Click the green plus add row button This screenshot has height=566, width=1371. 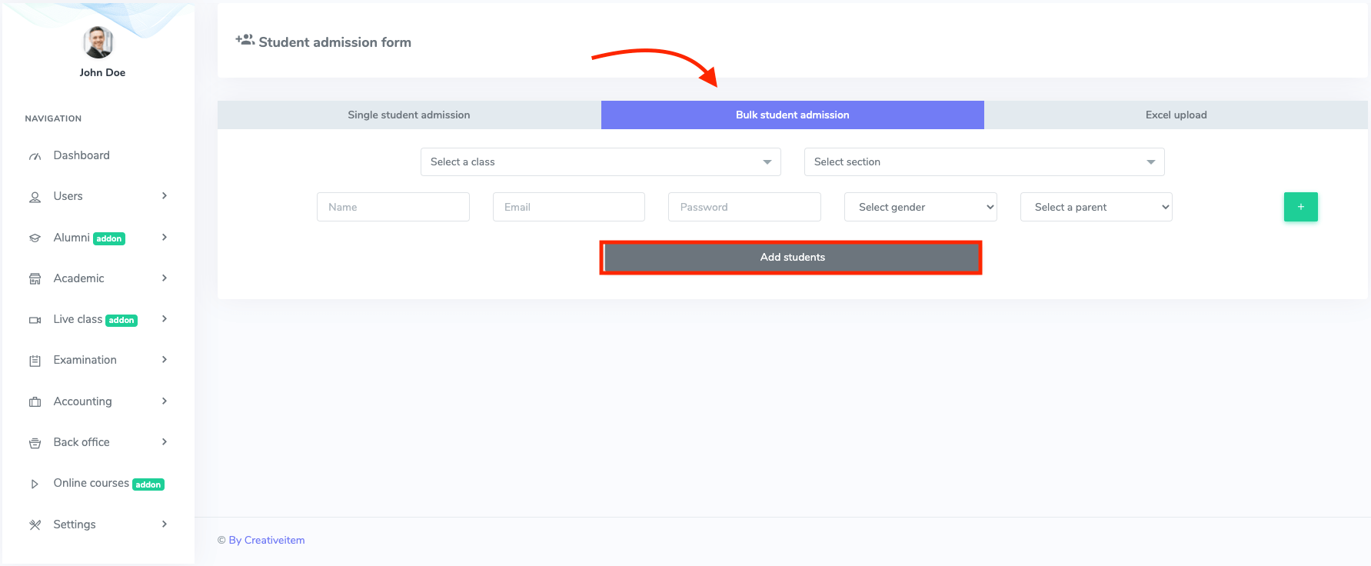tap(1300, 207)
